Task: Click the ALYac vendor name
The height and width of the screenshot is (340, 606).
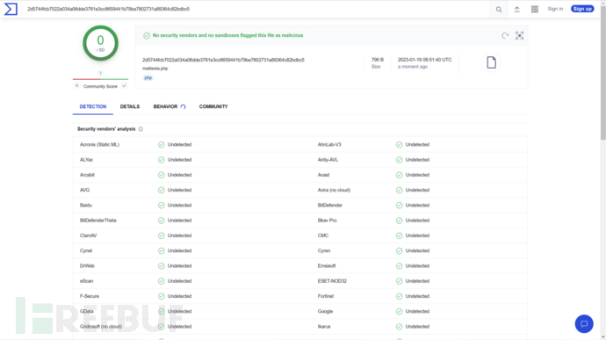Action: click(87, 160)
